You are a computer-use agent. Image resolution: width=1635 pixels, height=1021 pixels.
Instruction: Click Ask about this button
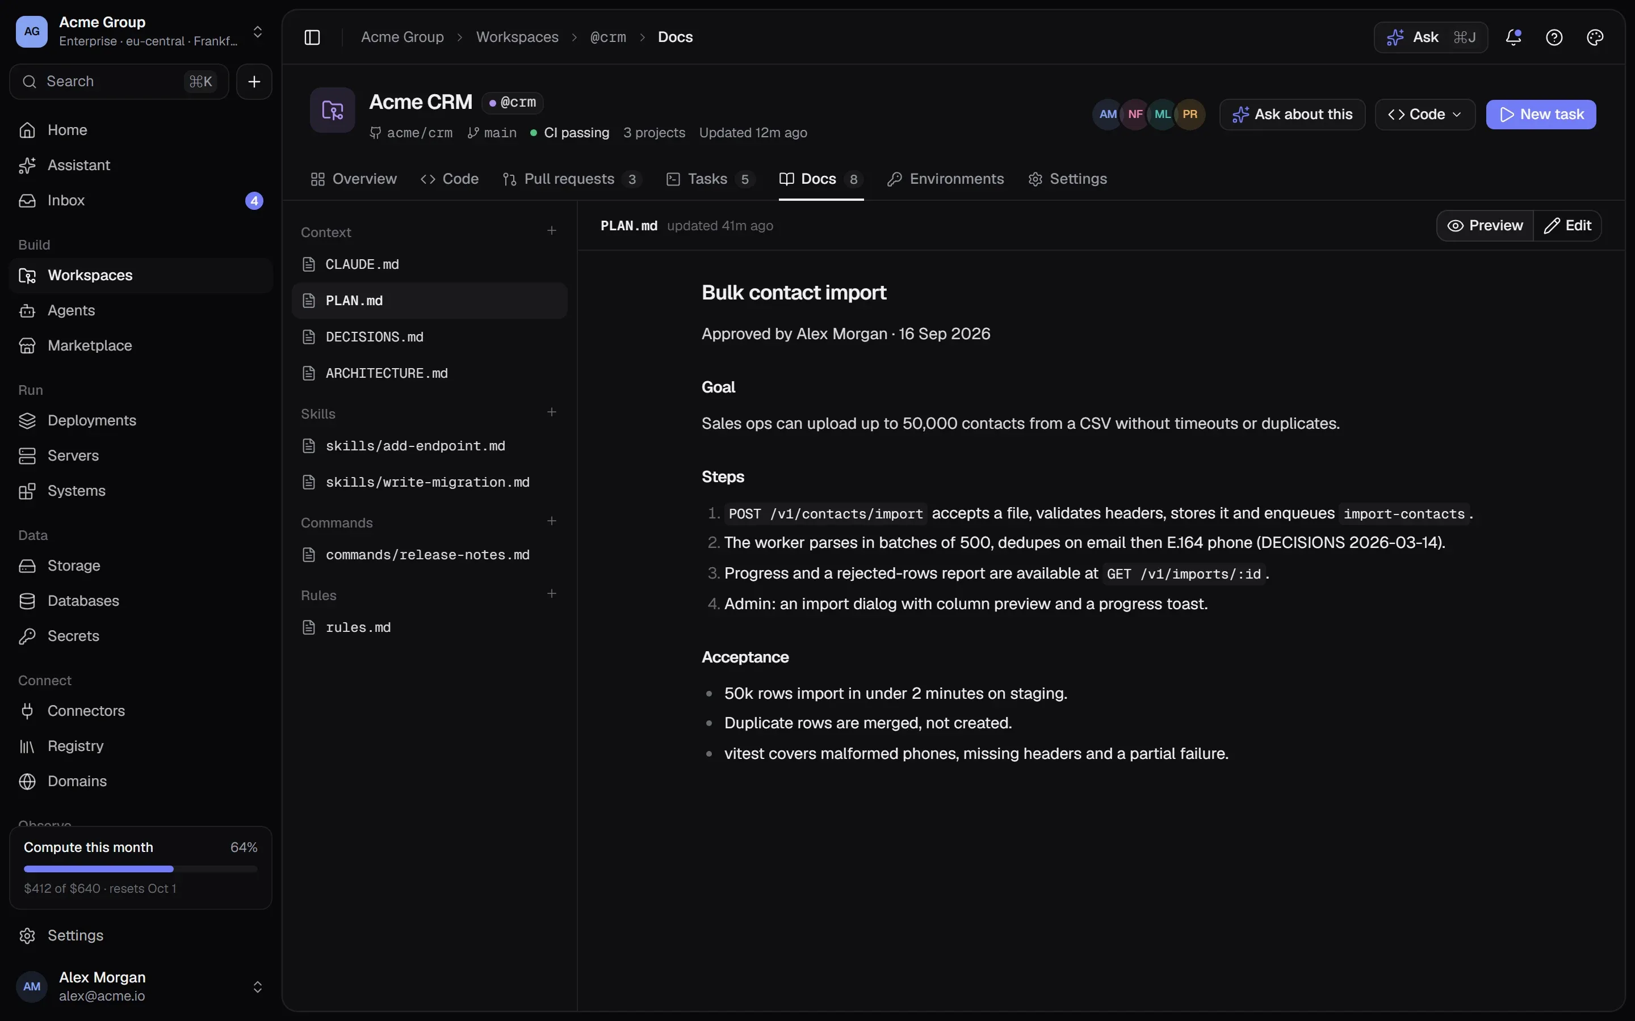(1293, 115)
